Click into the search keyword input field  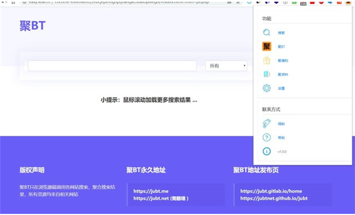pos(112,66)
